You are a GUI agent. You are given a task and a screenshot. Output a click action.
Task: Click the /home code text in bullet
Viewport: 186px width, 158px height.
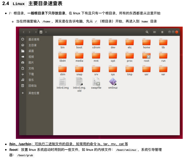[46, 22]
